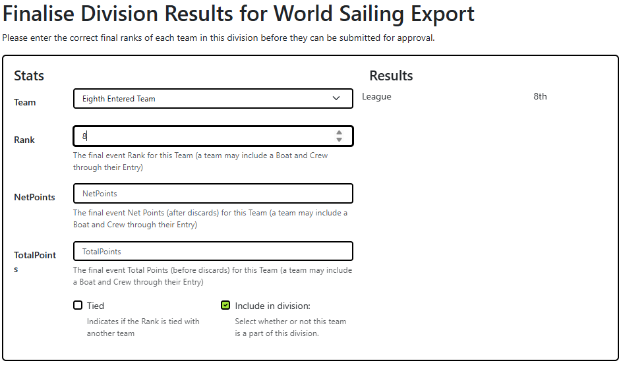Decrease Rank using the down spinner arrow
This screenshot has width=623, height=367.
(x=339, y=140)
